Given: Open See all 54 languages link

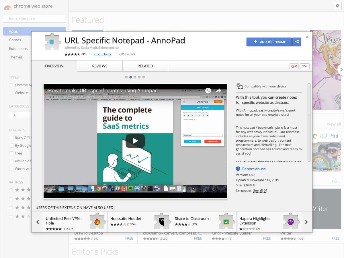Looking at the screenshot, I should click(x=260, y=190).
